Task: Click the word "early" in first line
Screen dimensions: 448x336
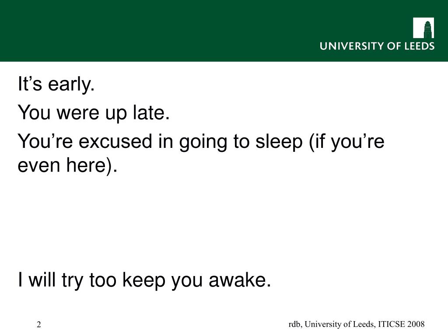Action: (70, 84)
